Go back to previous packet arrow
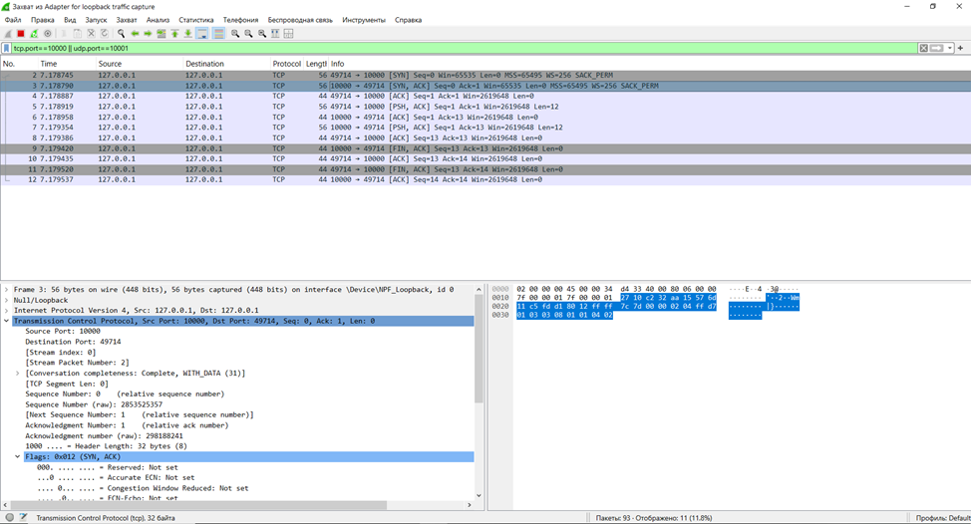This screenshot has height=524, width=971. (x=135, y=34)
